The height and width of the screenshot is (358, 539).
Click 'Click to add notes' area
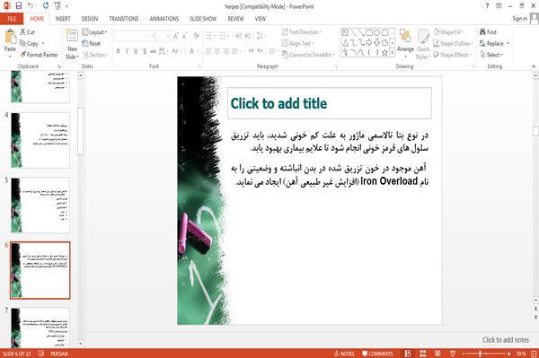point(505,340)
